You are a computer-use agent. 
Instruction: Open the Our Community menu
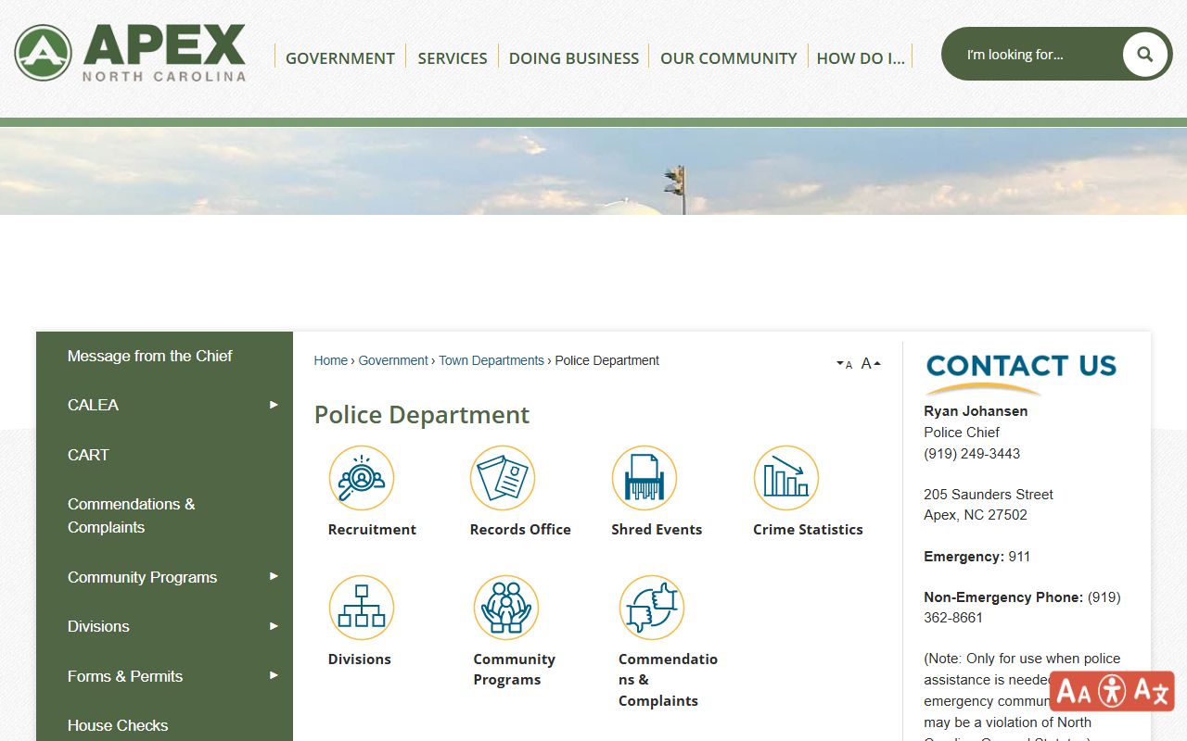coord(729,57)
